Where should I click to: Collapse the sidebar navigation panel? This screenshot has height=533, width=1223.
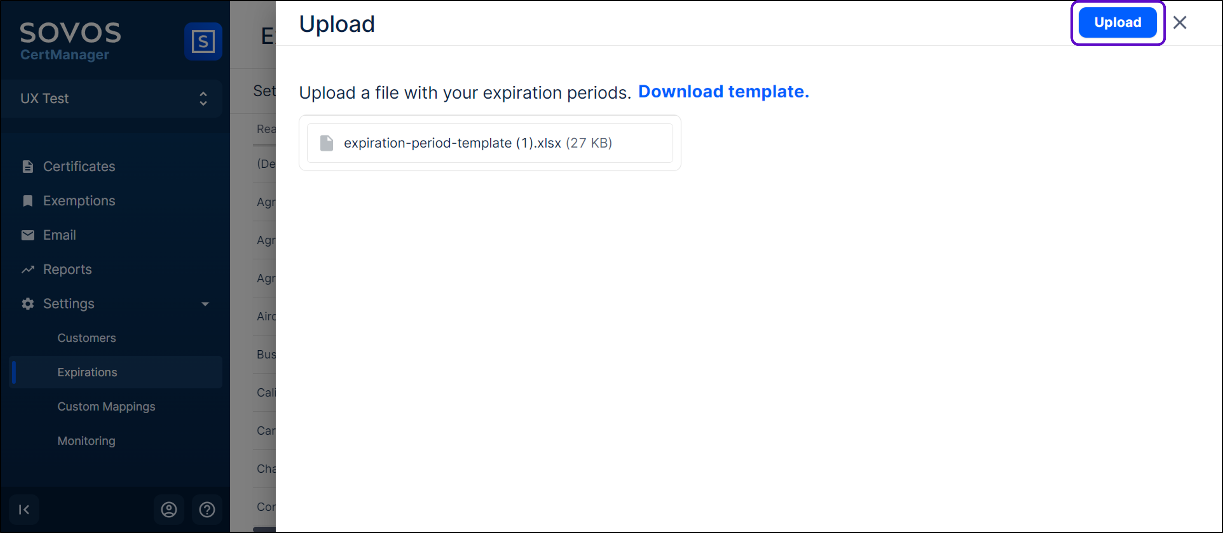[24, 509]
